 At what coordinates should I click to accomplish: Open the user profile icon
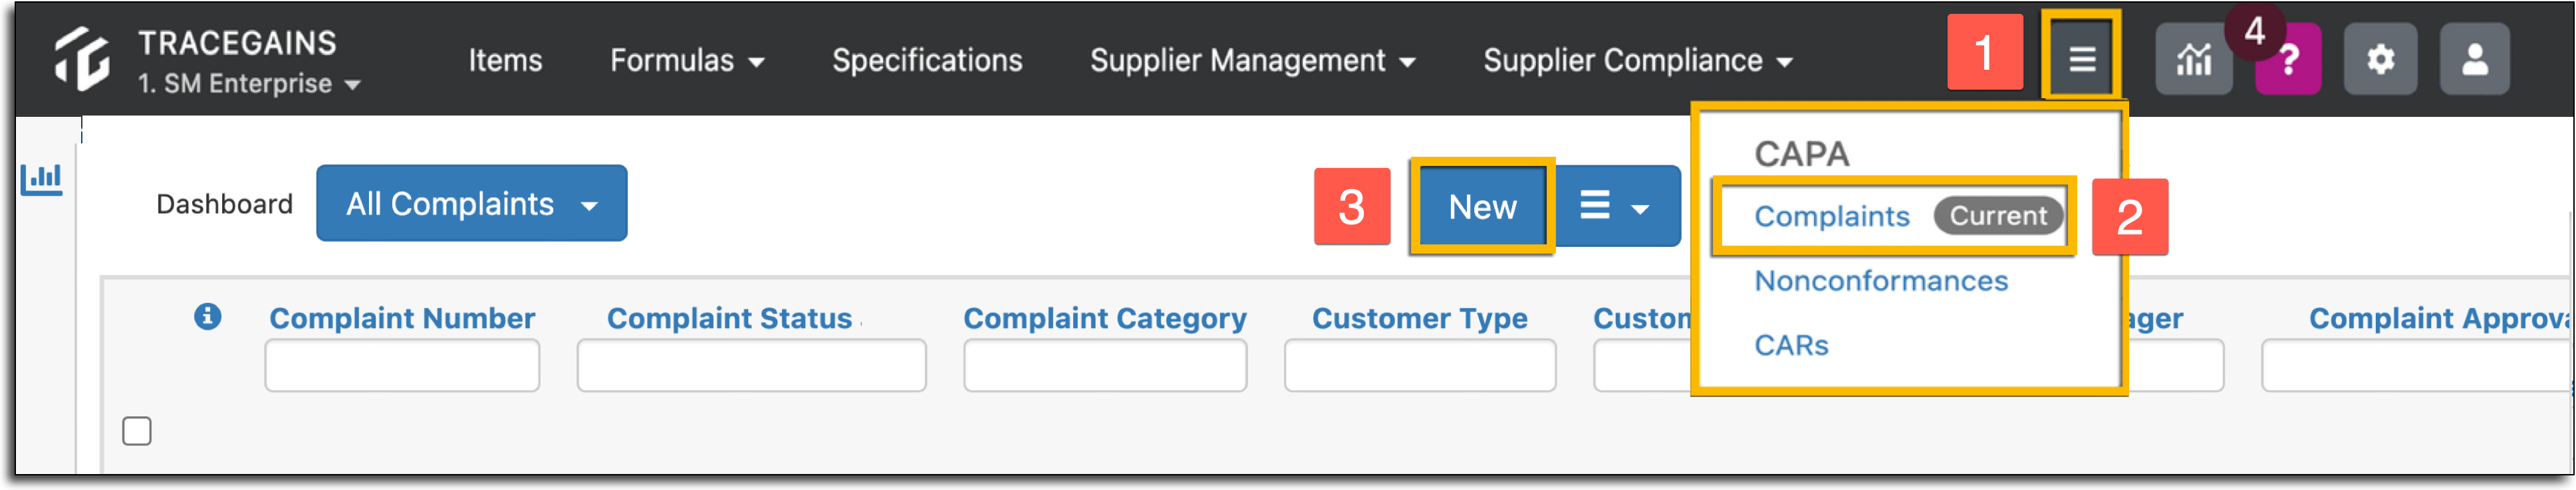[2474, 60]
